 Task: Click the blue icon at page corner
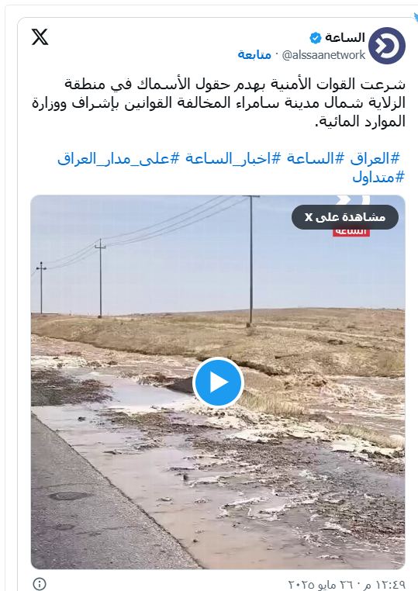click(416, 18)
